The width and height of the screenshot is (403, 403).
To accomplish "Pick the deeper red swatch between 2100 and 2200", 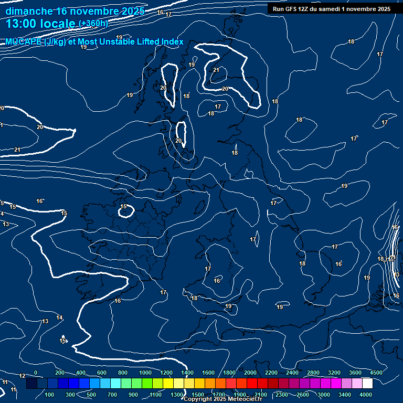I will pyautogui.click(x=263, y=383).
